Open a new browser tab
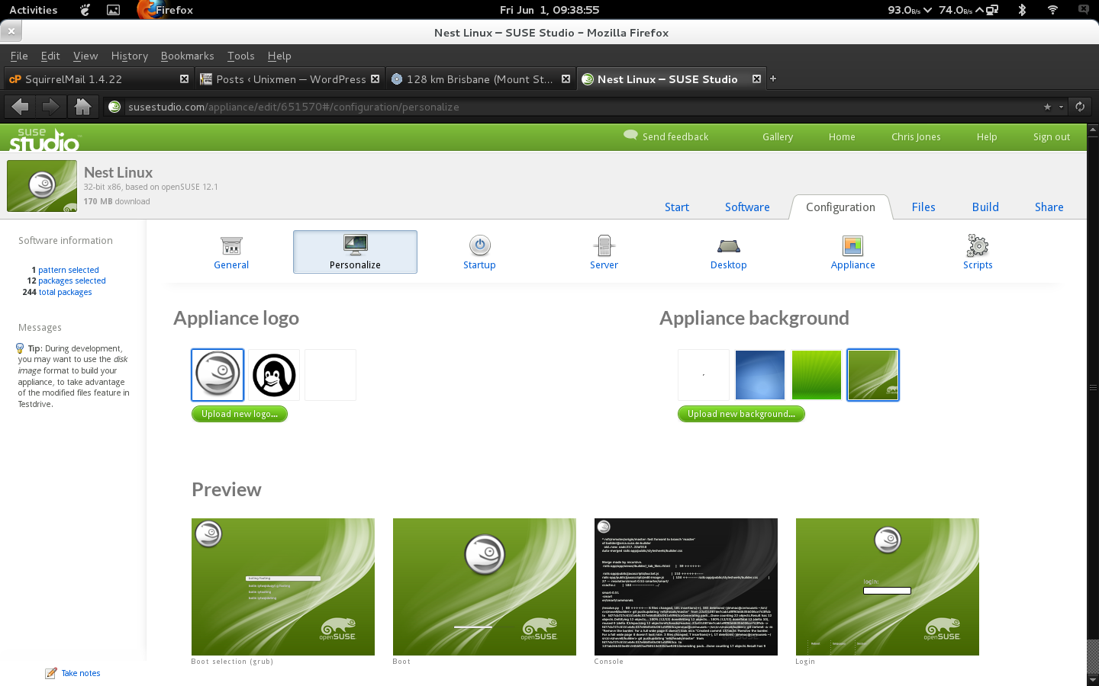The image size is (1099, 686). point(773,79)
